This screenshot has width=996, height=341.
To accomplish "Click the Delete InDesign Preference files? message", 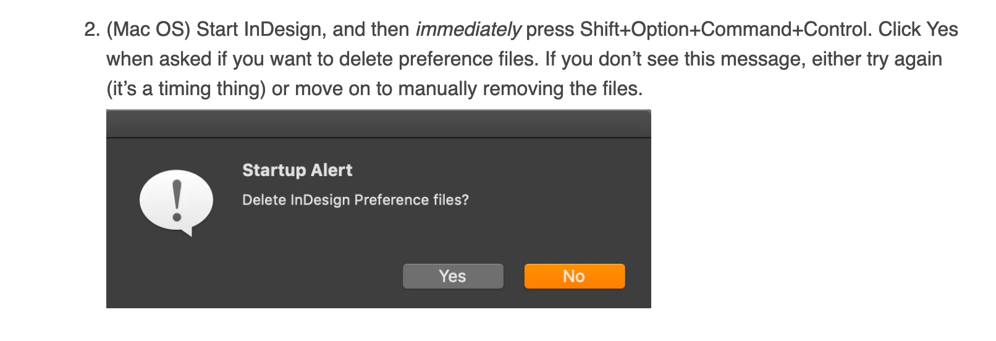I will tap(355, 200).
